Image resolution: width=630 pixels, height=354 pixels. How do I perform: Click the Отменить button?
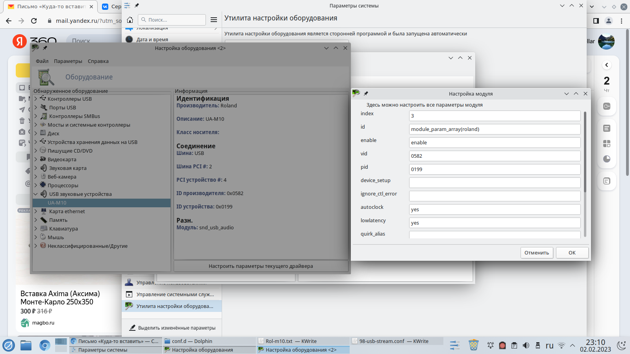pos(537,253)
